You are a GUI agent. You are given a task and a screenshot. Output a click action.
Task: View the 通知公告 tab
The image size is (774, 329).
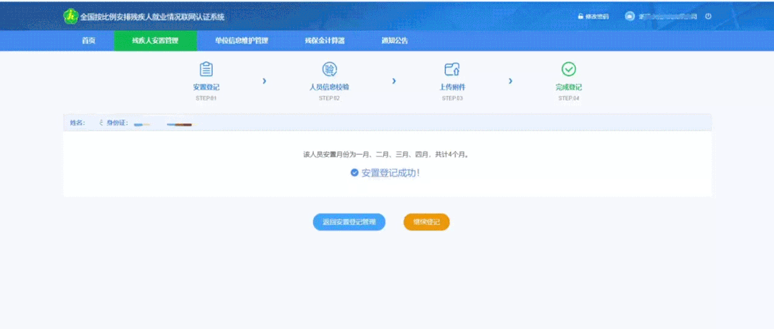tap(395, 41)
